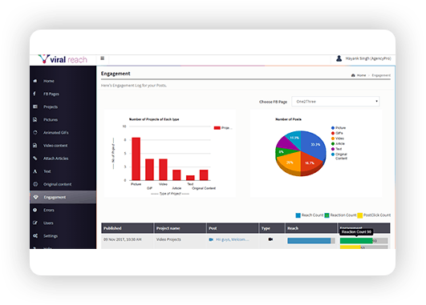Click the PostClick Count yellow legend swatch
The image size is (426, 305).
tap(360, 215)
